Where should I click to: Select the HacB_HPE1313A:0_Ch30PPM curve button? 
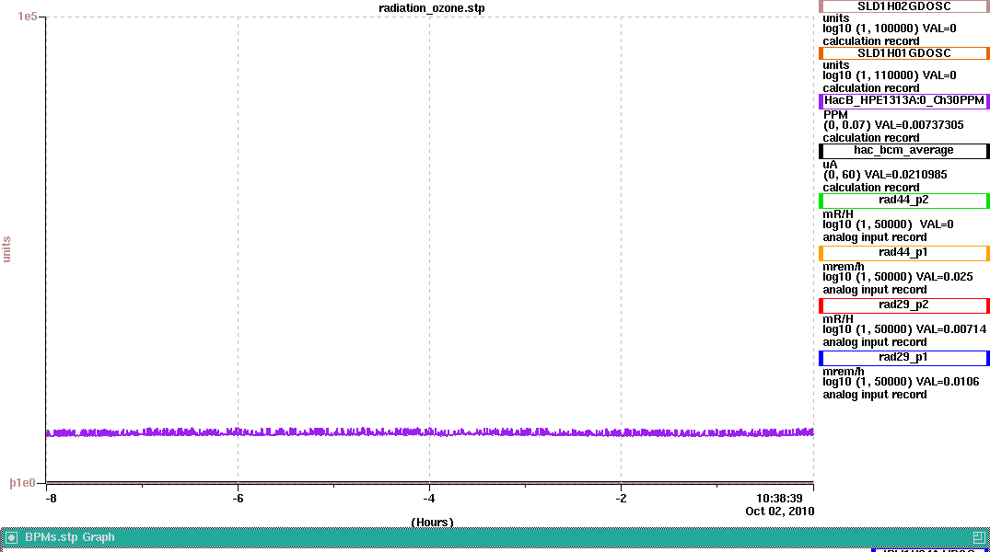coord(903,100)
